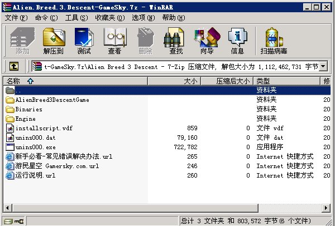Click the unins000.dat file icon
The height and width of the screenshot is (226, 335).
[10, 138]
